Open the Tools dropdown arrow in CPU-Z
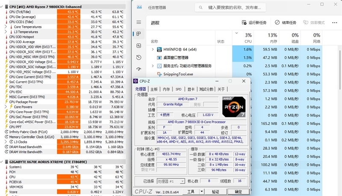 (202, 192)
